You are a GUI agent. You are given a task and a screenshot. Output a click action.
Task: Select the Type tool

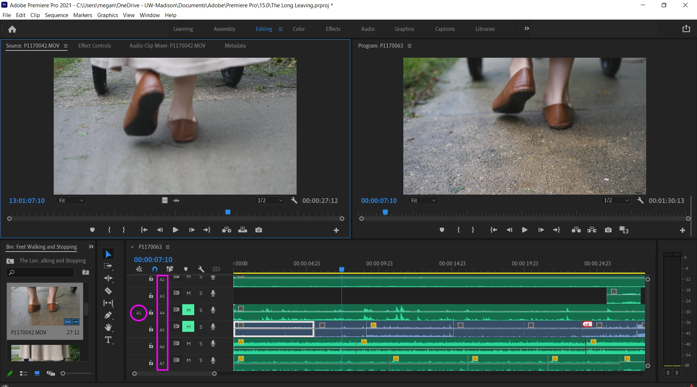click(108, 340)
